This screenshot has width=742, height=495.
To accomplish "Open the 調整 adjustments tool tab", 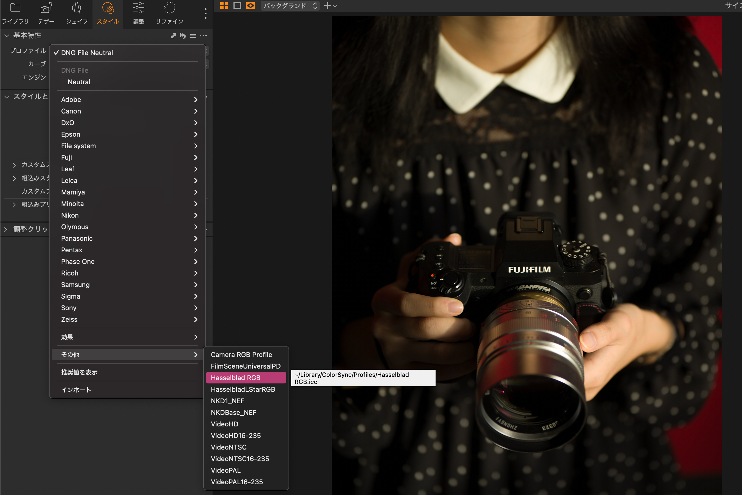I will coord(138,14).
